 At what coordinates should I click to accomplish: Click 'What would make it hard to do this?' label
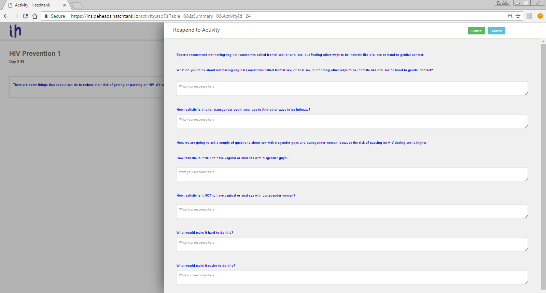pyautogui.click(x=205, y=233)
